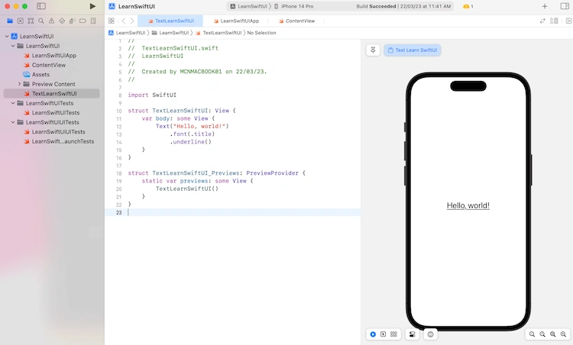573x345 pixels.
Task: Go forward in editor history
Action: [x=132, y=21]
